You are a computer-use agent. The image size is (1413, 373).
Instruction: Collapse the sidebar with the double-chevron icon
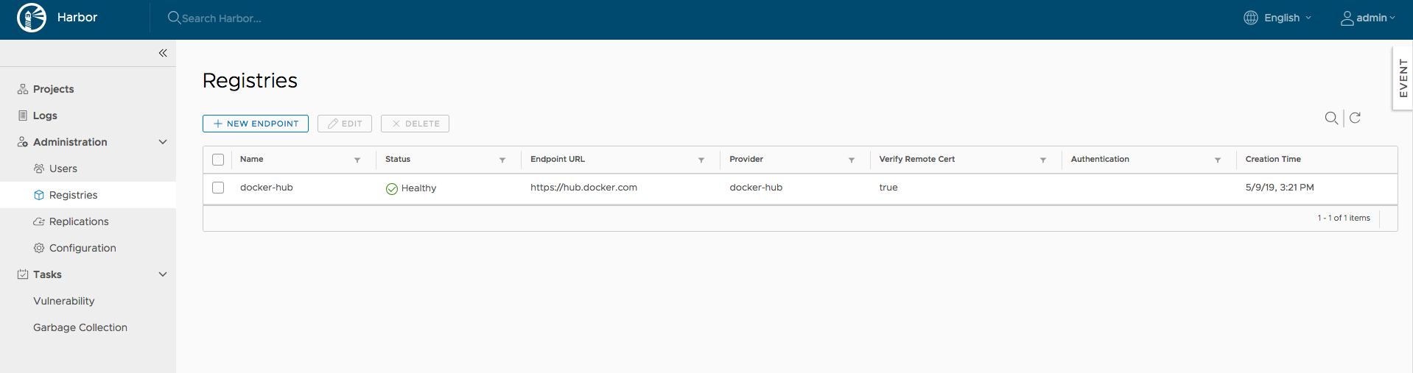pos(163,53)
